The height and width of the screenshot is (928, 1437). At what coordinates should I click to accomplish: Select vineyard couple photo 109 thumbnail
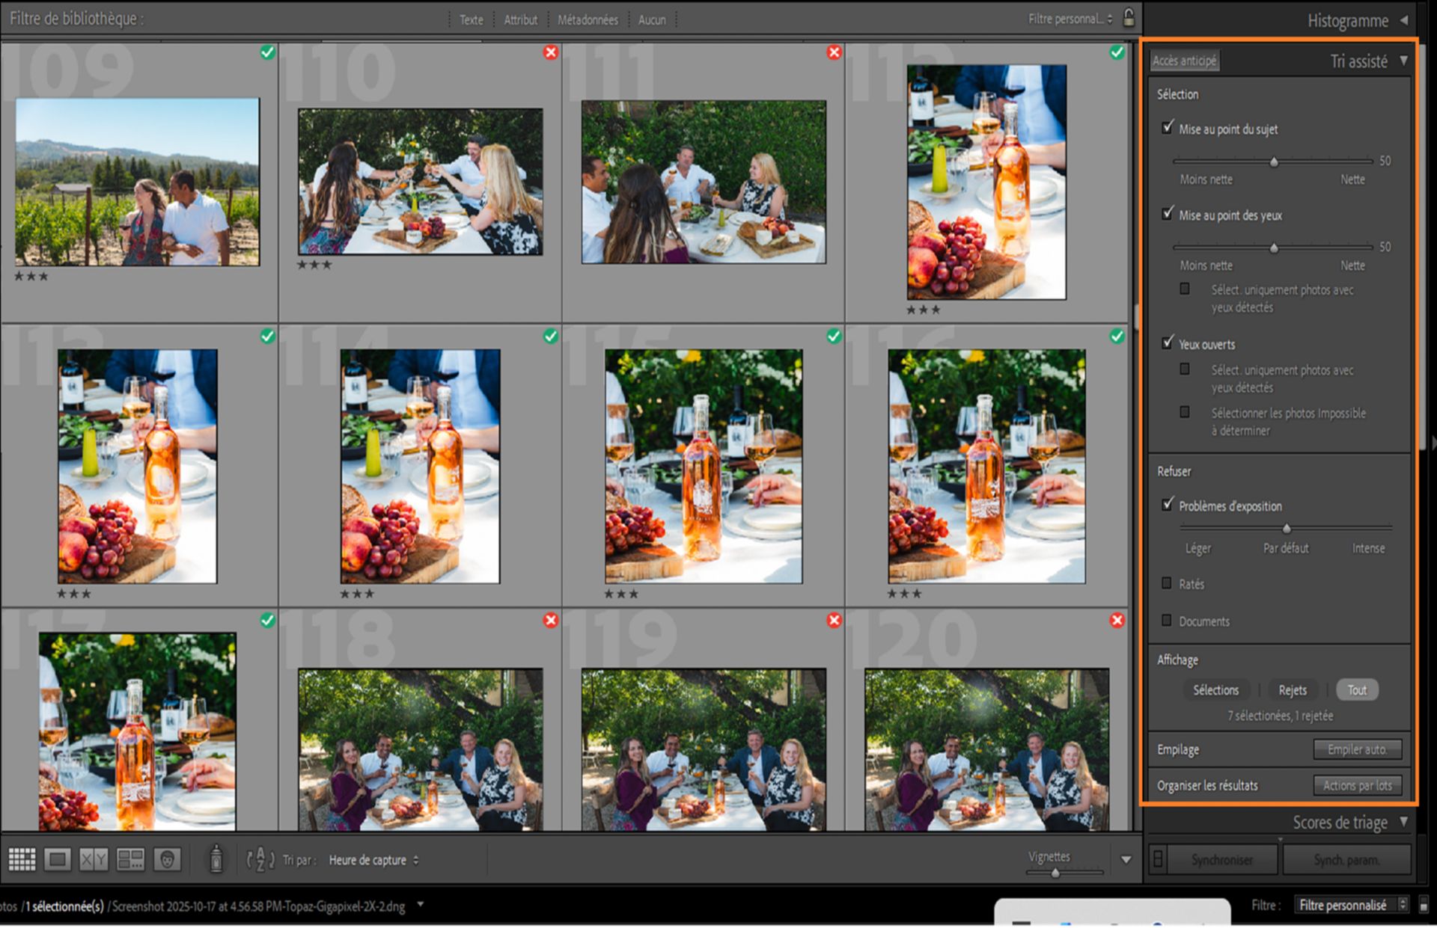138,182
